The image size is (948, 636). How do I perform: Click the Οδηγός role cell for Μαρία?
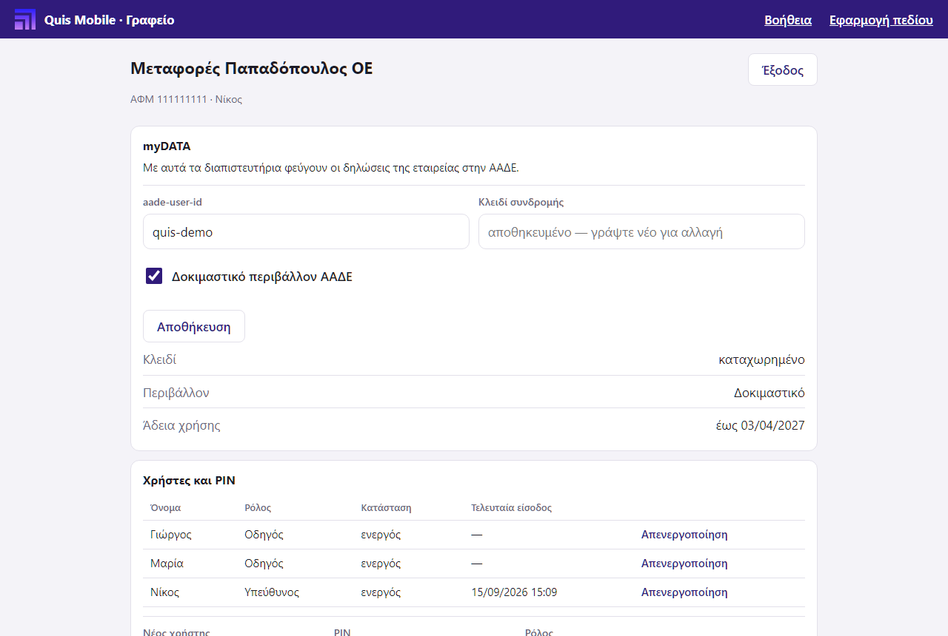(264, 564)
